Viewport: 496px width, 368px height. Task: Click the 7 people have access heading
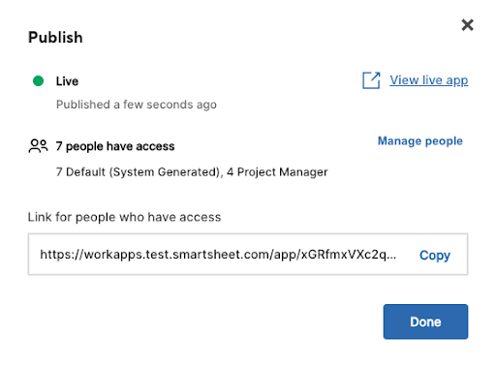pos(115,146)
